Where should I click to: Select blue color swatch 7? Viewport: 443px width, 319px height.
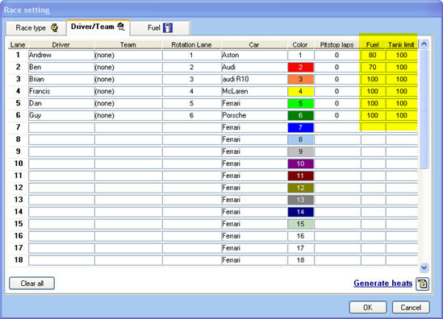point(301,127)
